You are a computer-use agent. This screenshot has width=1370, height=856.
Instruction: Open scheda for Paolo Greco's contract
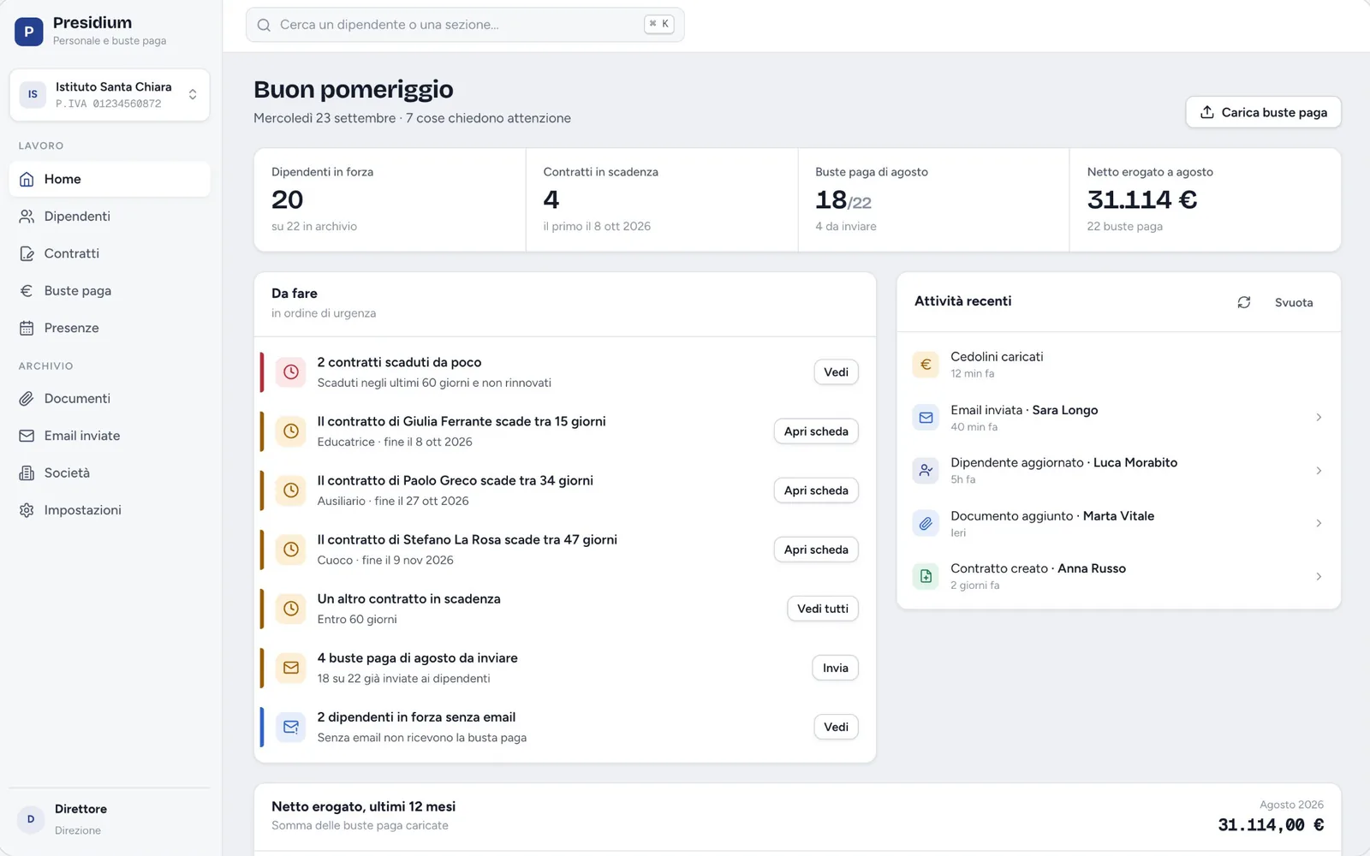coord(816,490)
